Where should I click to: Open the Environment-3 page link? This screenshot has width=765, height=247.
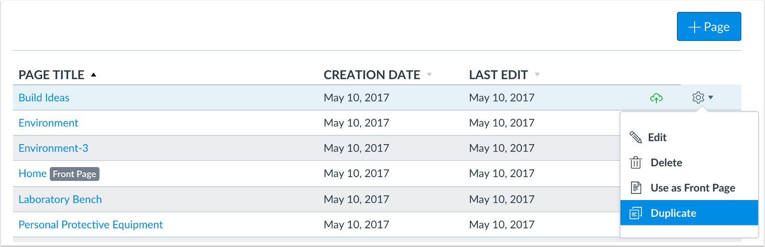pyautogui.click(x=54, y=148)
